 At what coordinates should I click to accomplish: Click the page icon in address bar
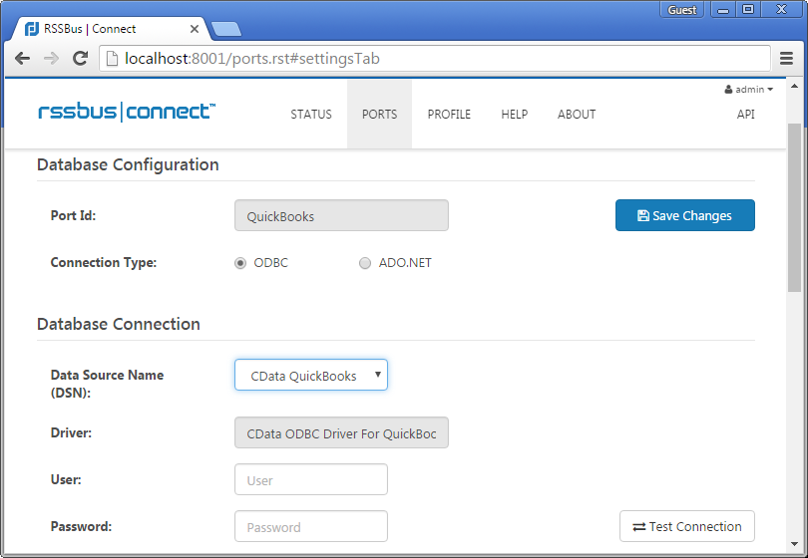[x=112, y=59]
